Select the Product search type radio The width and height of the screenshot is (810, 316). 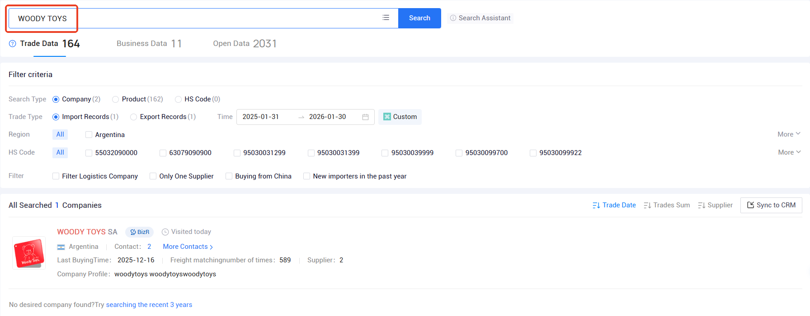point(115,99)
